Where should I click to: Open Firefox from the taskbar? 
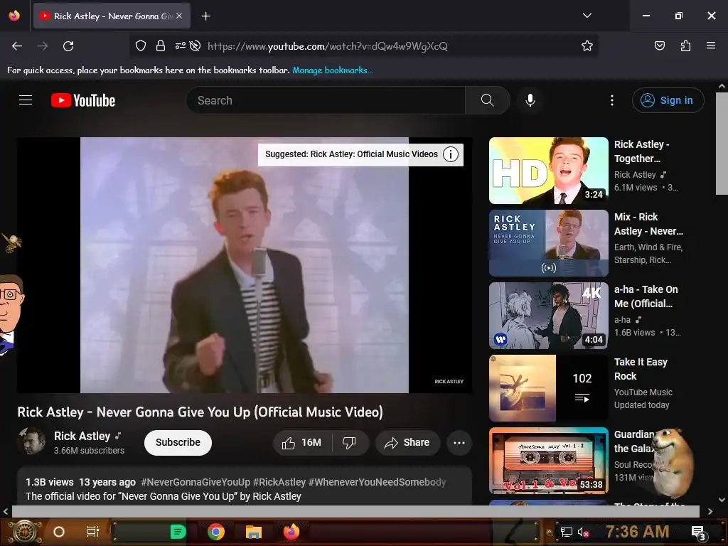pos(291,532)
